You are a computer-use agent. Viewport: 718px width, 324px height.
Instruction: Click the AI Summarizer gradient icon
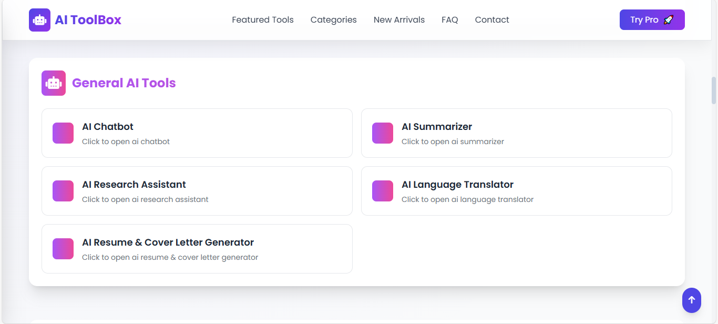383,133
